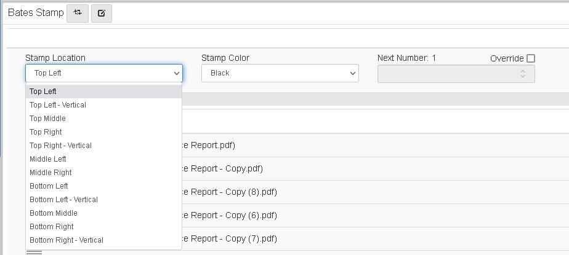Enable the Override checkbox
This screenshot has width=569, height=255.
click(x=531, y=58)
